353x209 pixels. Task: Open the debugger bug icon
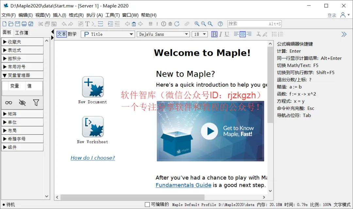[170, 24]
